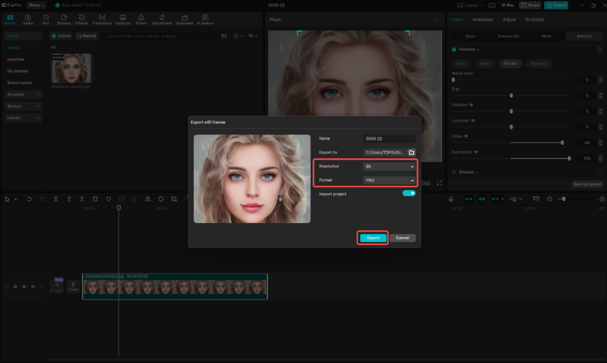607x363 pixels.
Task: Open the AI avatars panel
Action: (x=205, y=19)
